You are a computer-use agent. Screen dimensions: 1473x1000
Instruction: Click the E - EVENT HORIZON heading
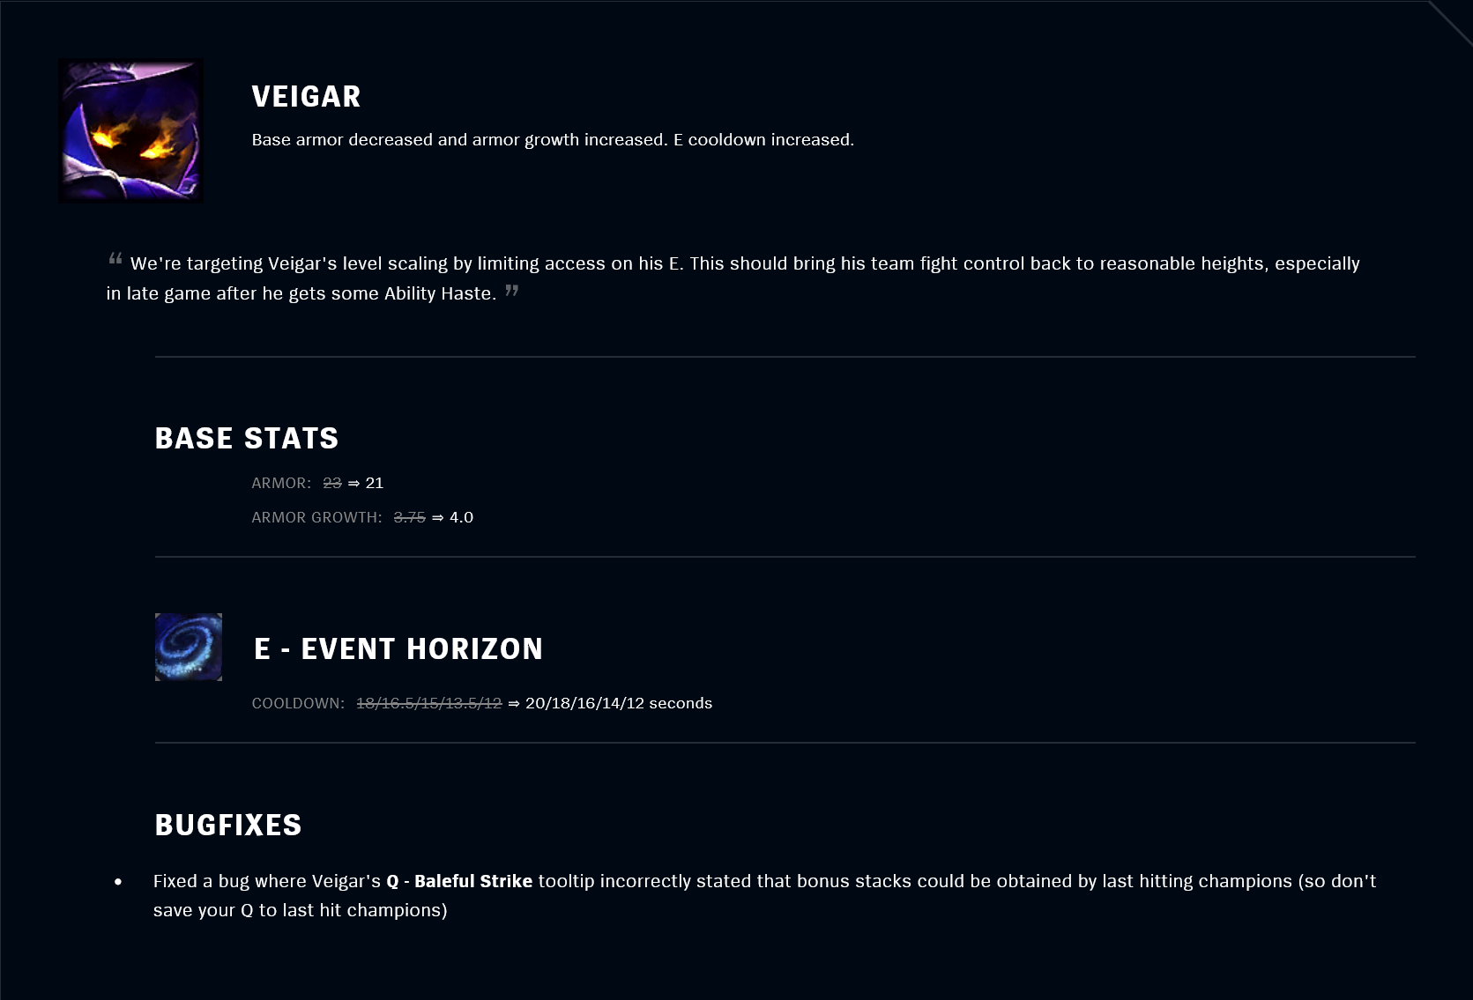pos(398,648)
